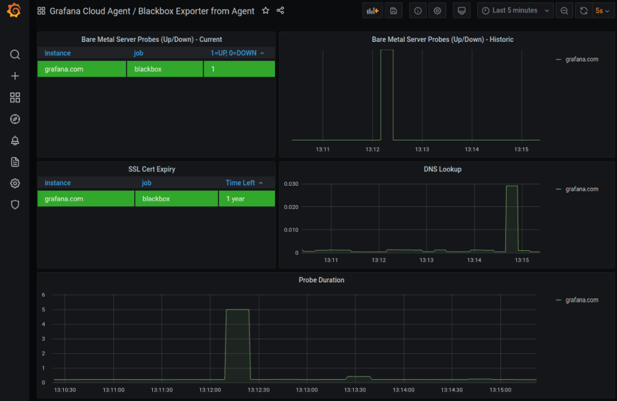Star this dashboard as favorite
The image size is (617, 401).
265,11
